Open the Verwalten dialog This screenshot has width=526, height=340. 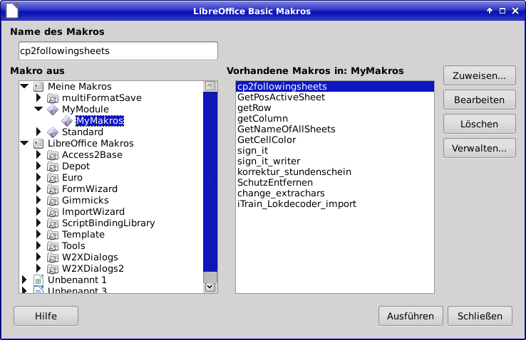click(479, 148)
